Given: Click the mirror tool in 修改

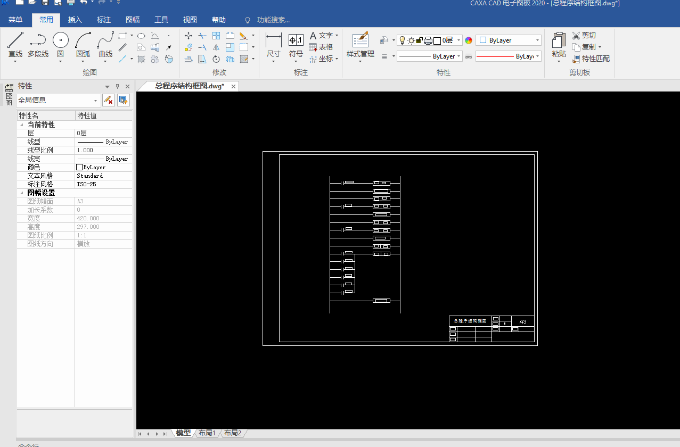Looking at the screenshot, I should point(216,47).
